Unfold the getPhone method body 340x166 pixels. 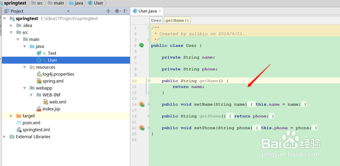pyautogui.click(x=149, y=116)
